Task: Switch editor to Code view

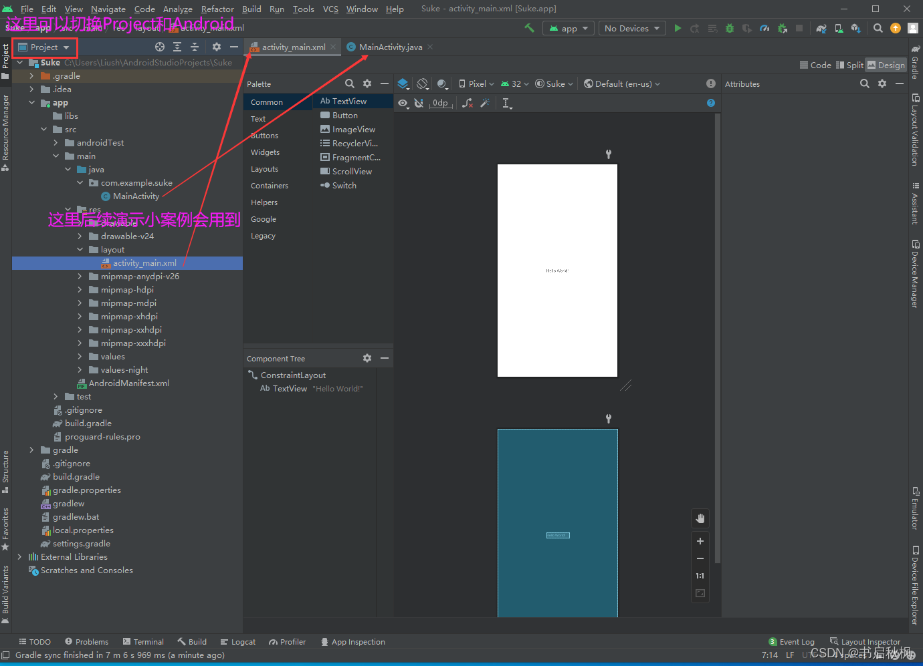Action: [815, 65]
